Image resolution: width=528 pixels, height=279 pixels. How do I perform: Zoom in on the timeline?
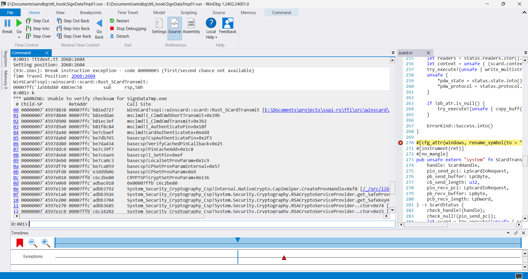click(45, 243)
